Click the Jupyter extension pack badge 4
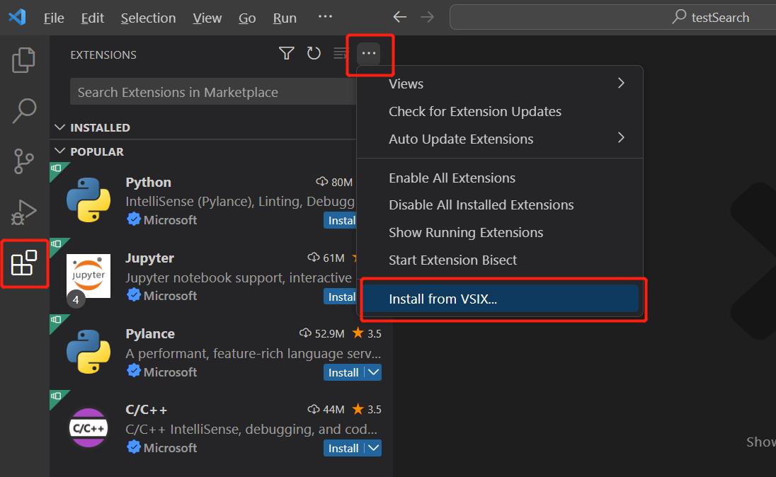 click(76, 299)
